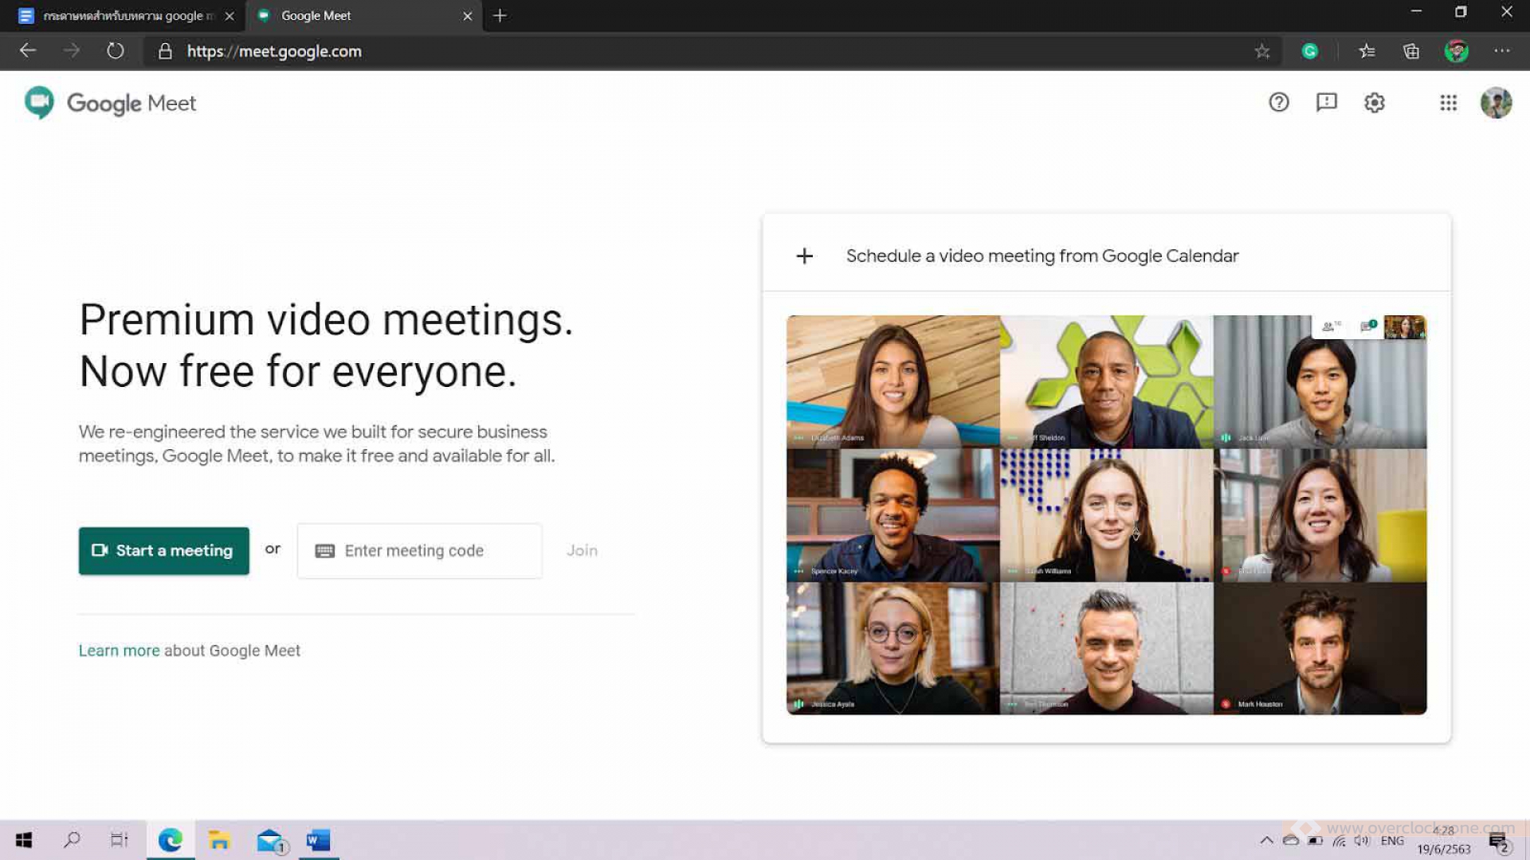Click the Google Meet chat icon
The width and height of the screenshot is (1530, 860).
[x=1326, y=102]
